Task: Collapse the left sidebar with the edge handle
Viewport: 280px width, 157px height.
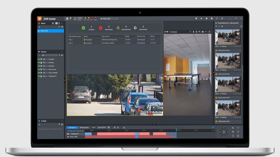Action: click(65, 80)
